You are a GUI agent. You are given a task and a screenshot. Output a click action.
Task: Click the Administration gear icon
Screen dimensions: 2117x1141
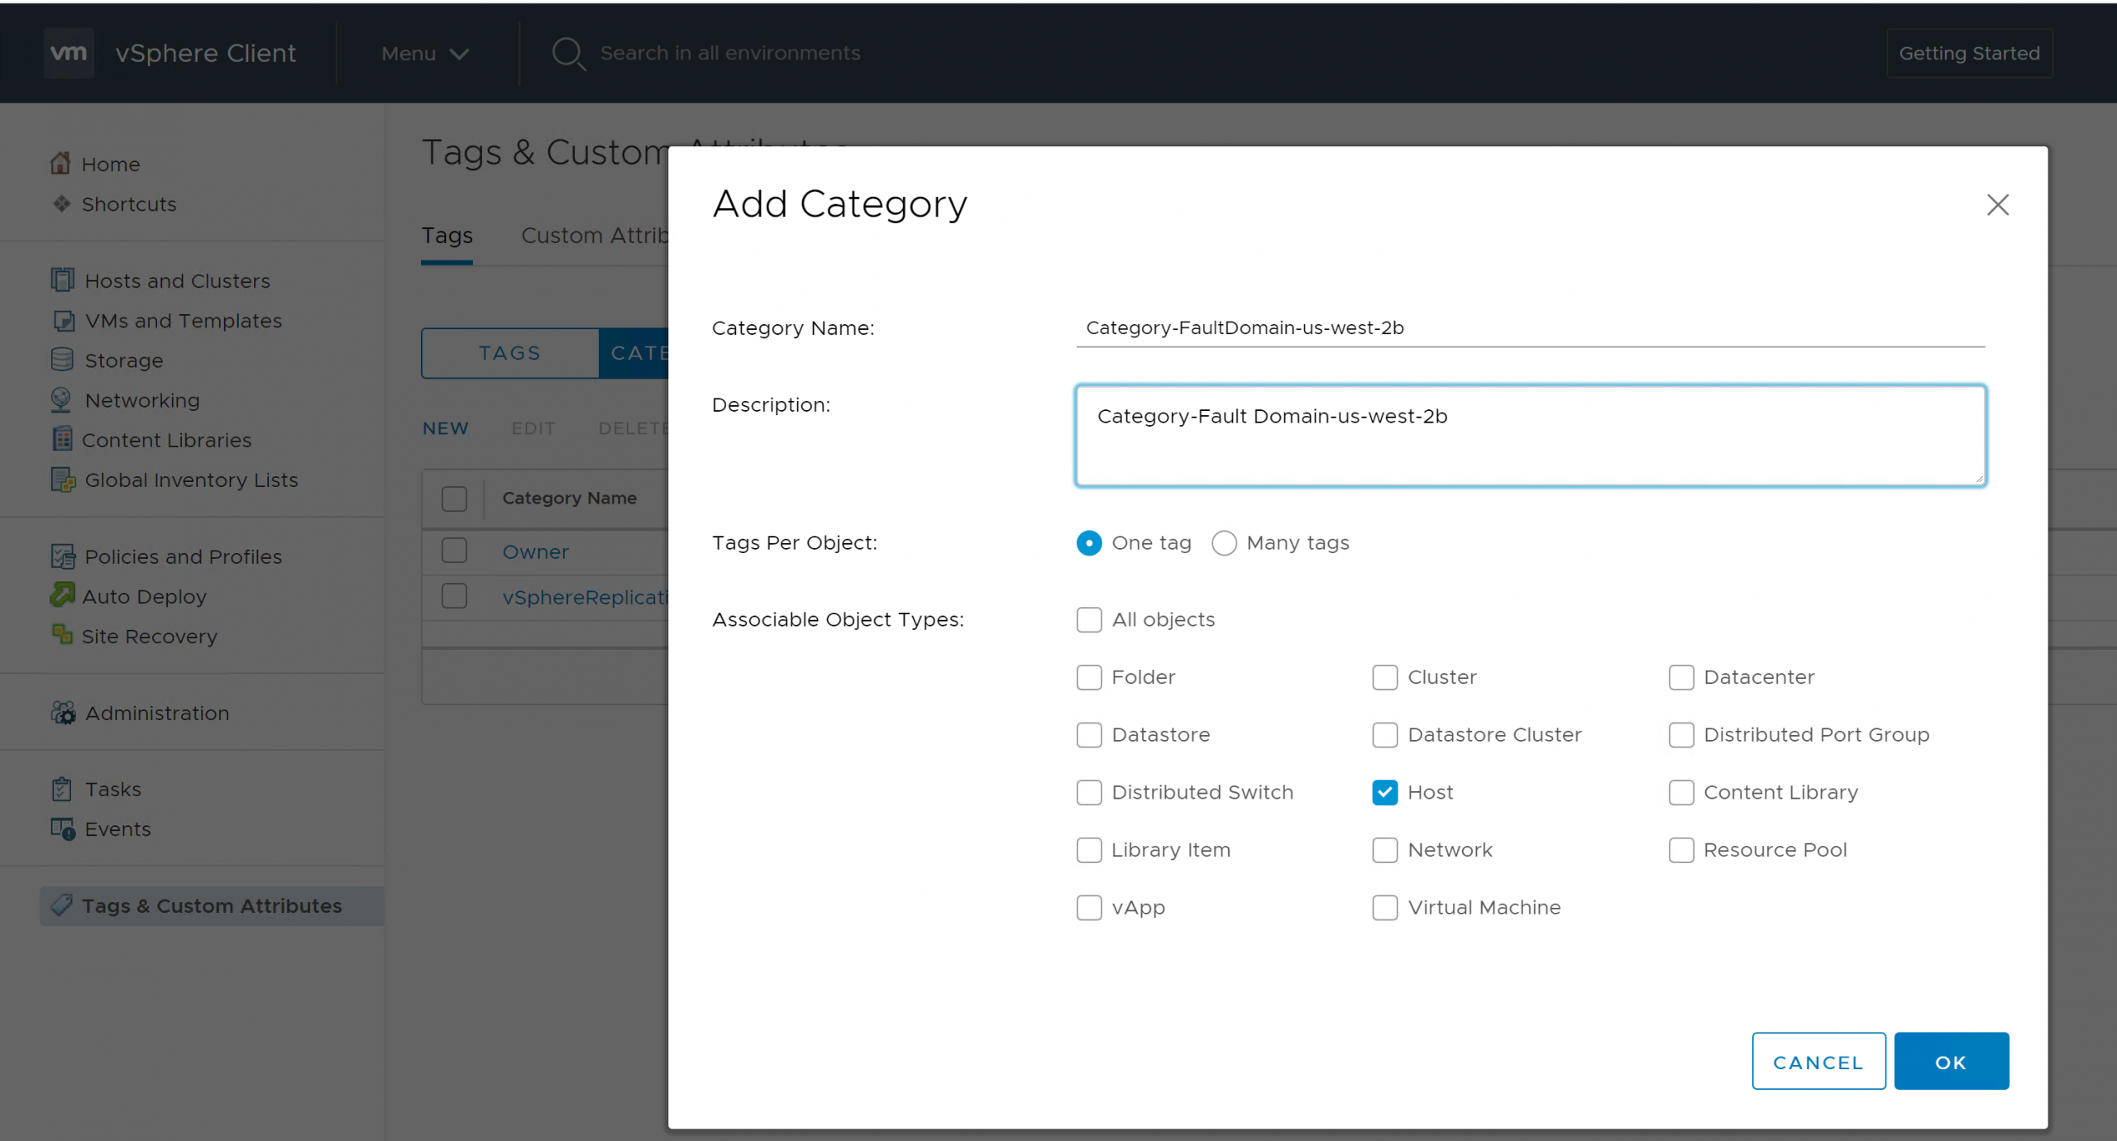click(63, 713)
